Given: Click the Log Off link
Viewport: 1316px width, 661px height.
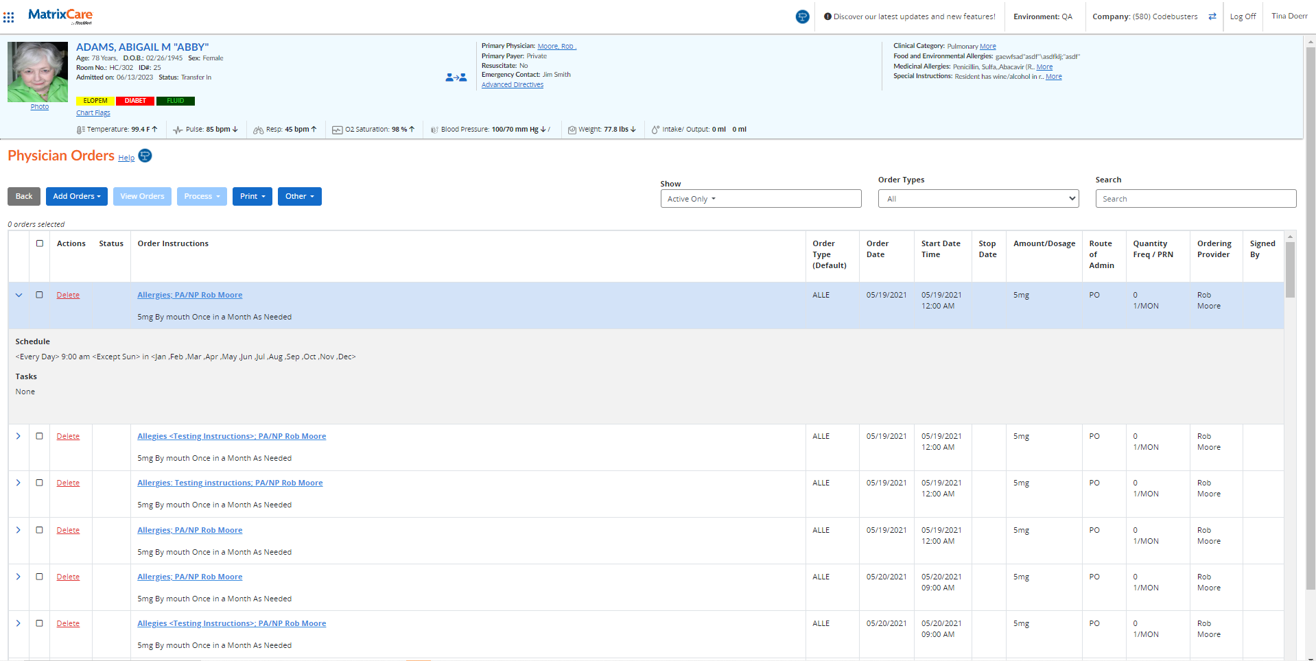Looking at the screenshot, I should coord(1243,16).
